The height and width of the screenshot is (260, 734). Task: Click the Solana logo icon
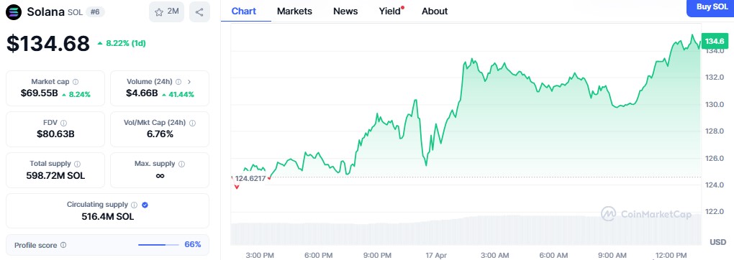(14, 11)
